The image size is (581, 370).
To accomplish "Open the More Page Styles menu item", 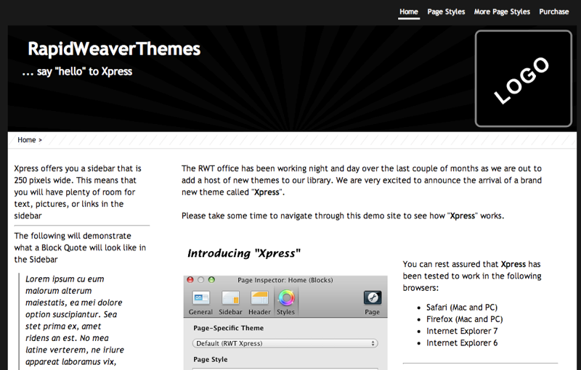I will tap(502, 12).
